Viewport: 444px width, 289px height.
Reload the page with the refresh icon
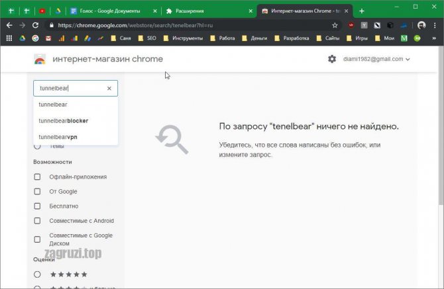pyautogui.click(x=35, y=25)
